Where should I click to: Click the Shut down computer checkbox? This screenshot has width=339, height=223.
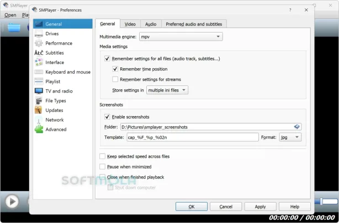pyautogui.click(x=110, y=187)
